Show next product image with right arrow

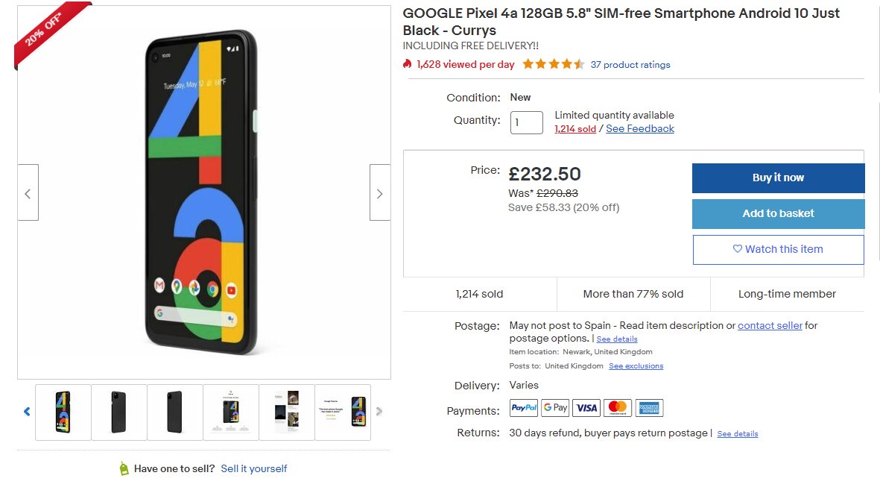click(379, 193)
